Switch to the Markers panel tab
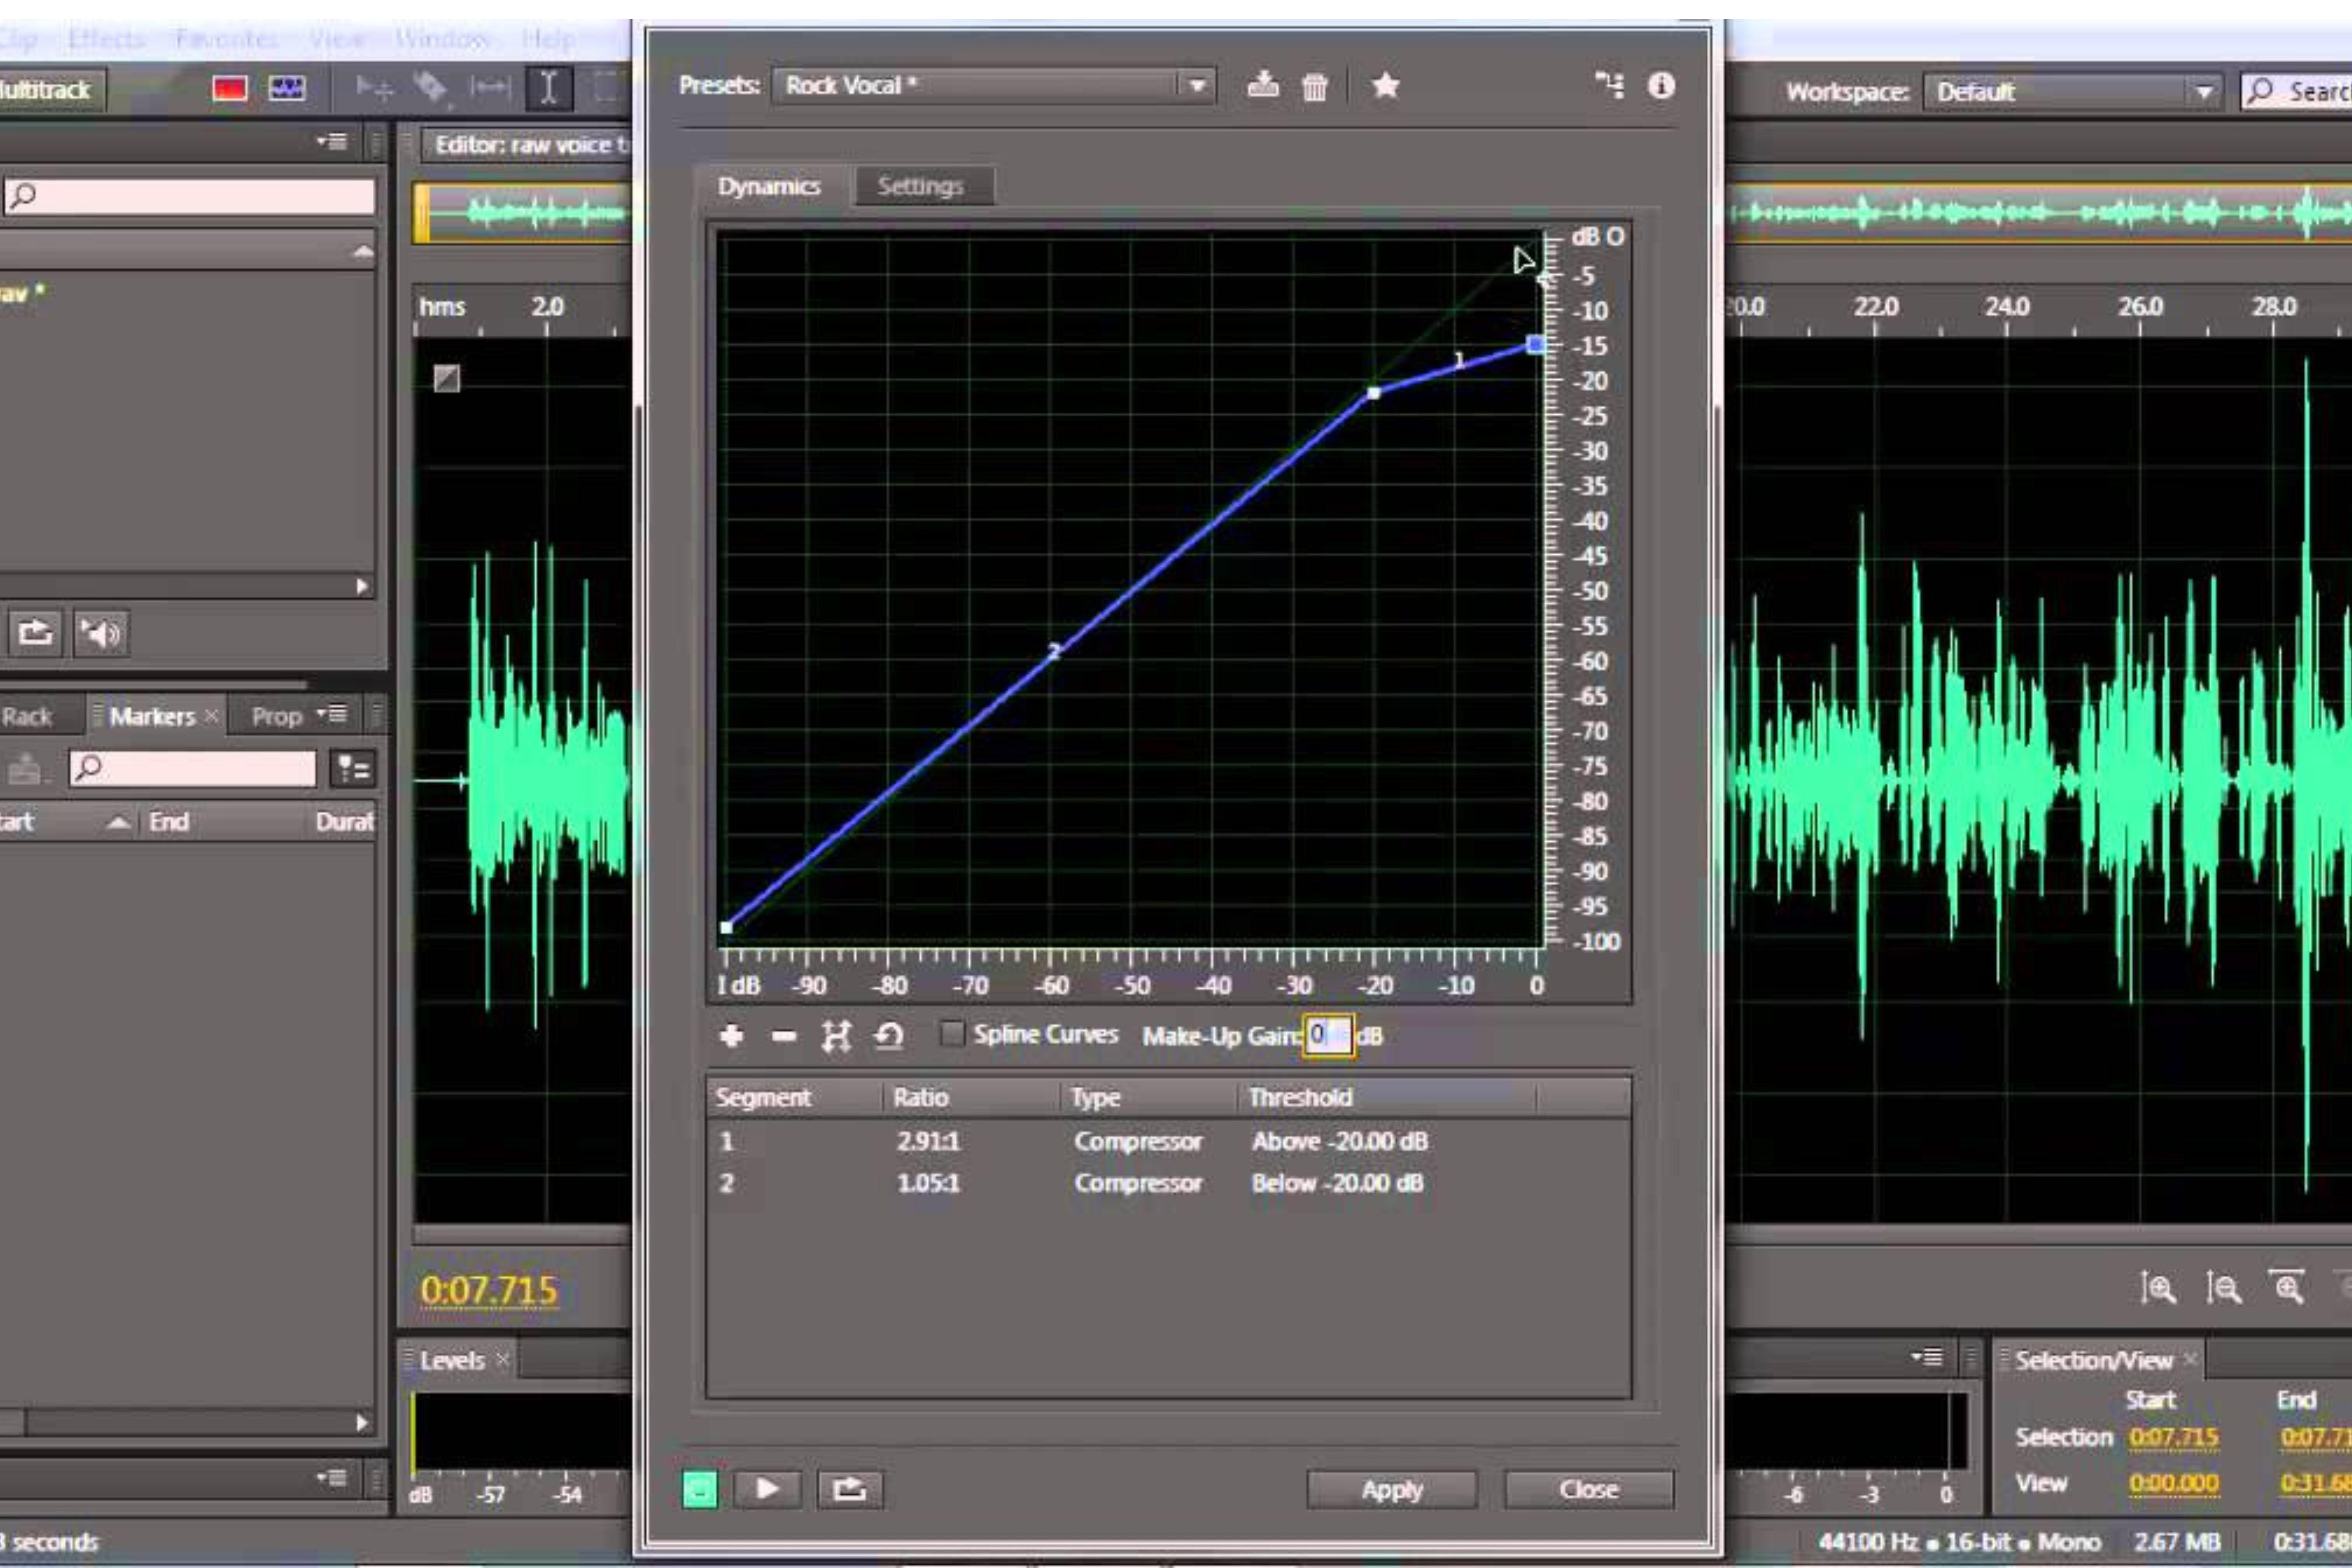 coord(152,716)
